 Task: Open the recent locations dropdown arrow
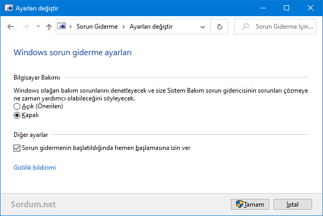[38, 27]
